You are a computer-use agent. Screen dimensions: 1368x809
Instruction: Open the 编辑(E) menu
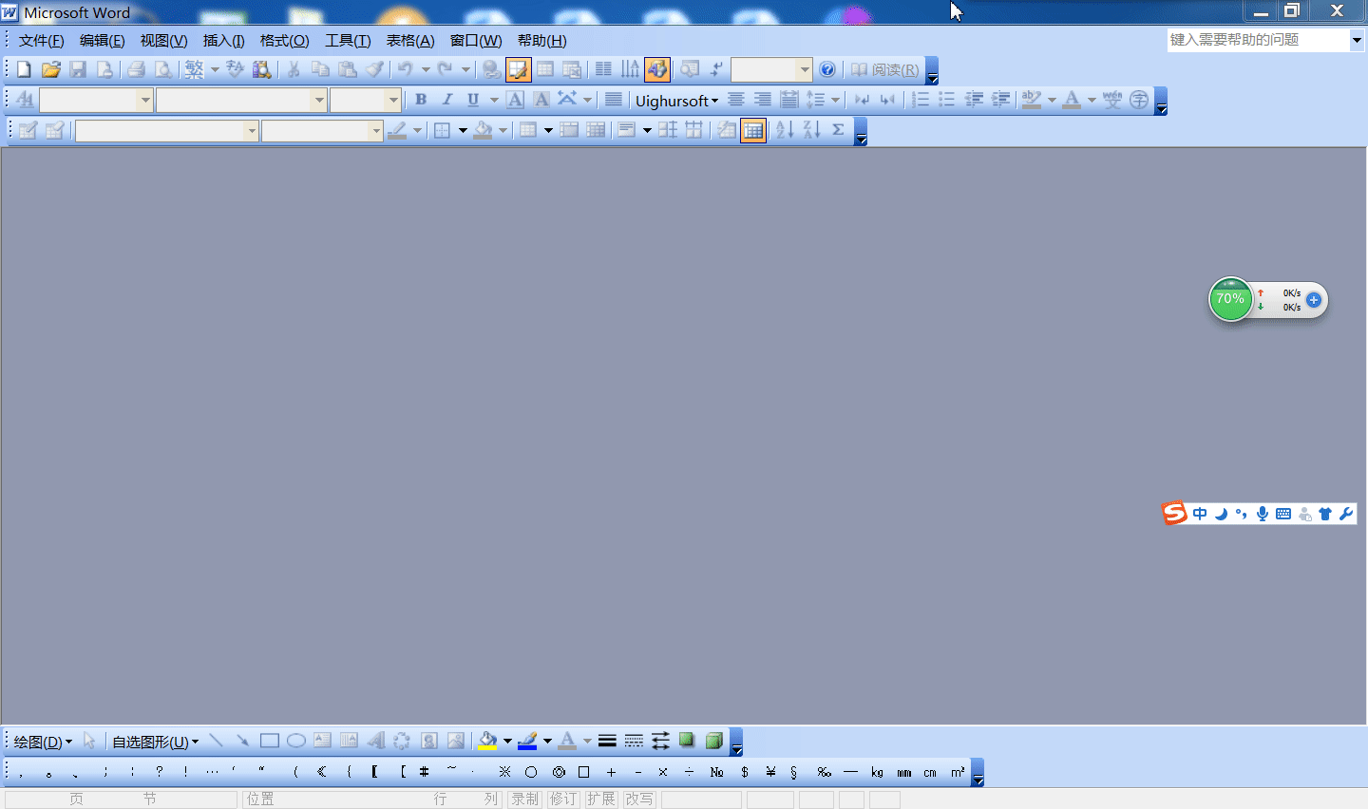coord(103,40)
